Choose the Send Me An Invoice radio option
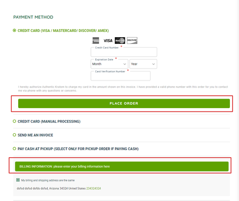This screenshot has width=239, height=201. point(14,135)
